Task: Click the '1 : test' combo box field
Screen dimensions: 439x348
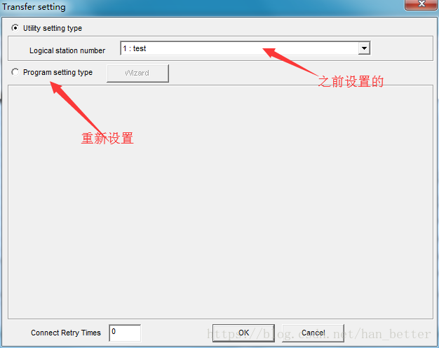Action: tap(245, 48)
